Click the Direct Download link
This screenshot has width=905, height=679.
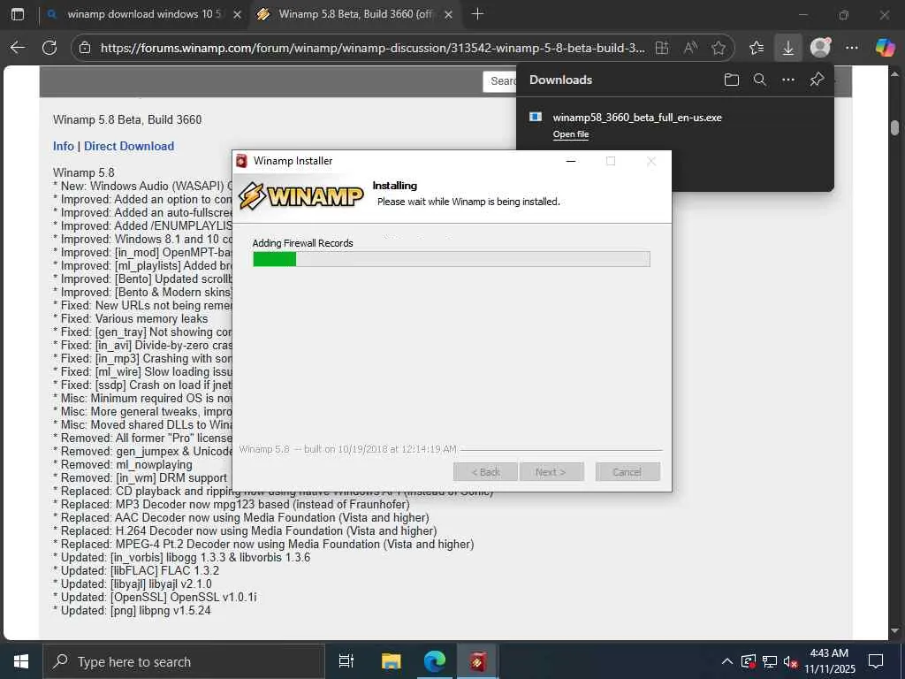(129, 146)
